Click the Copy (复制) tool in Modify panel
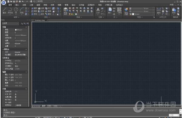This screenshot has height=118, width=182. pyautogui.click(x=48, y=14)
